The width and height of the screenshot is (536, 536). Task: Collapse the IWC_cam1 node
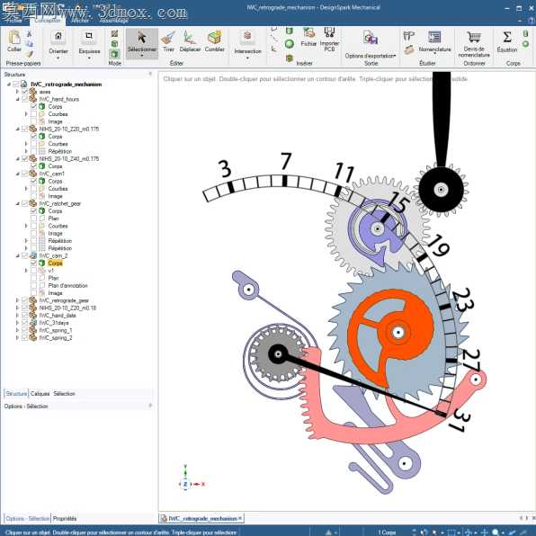point(17,174)
